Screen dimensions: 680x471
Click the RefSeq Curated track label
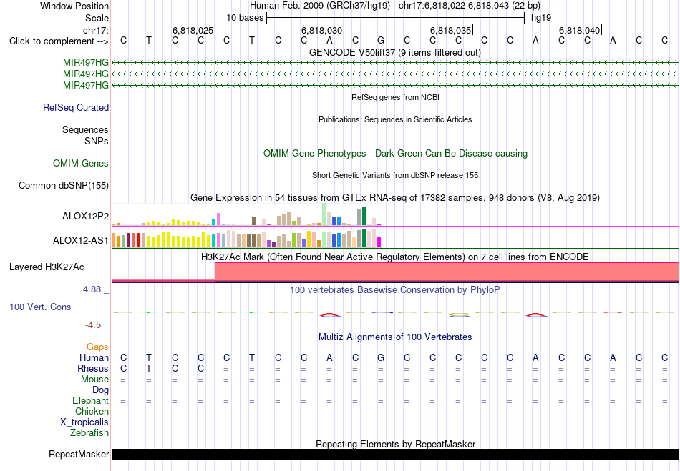click(x=76, y=107)
